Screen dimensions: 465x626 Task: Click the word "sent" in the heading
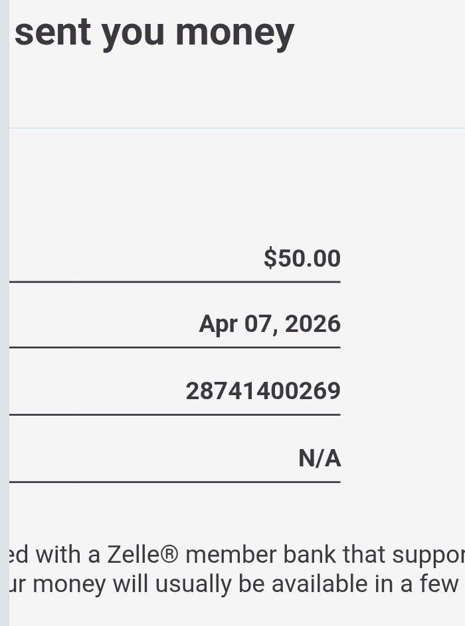point(45,32)
